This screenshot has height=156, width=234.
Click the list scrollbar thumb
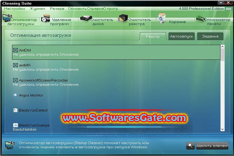(222, 55)
